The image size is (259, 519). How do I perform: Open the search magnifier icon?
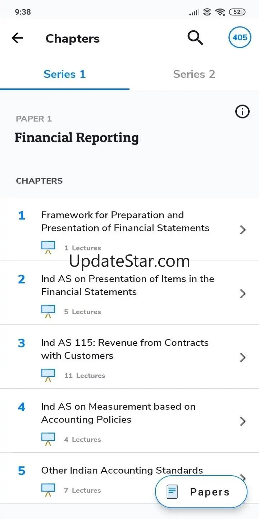coord(195,37)
